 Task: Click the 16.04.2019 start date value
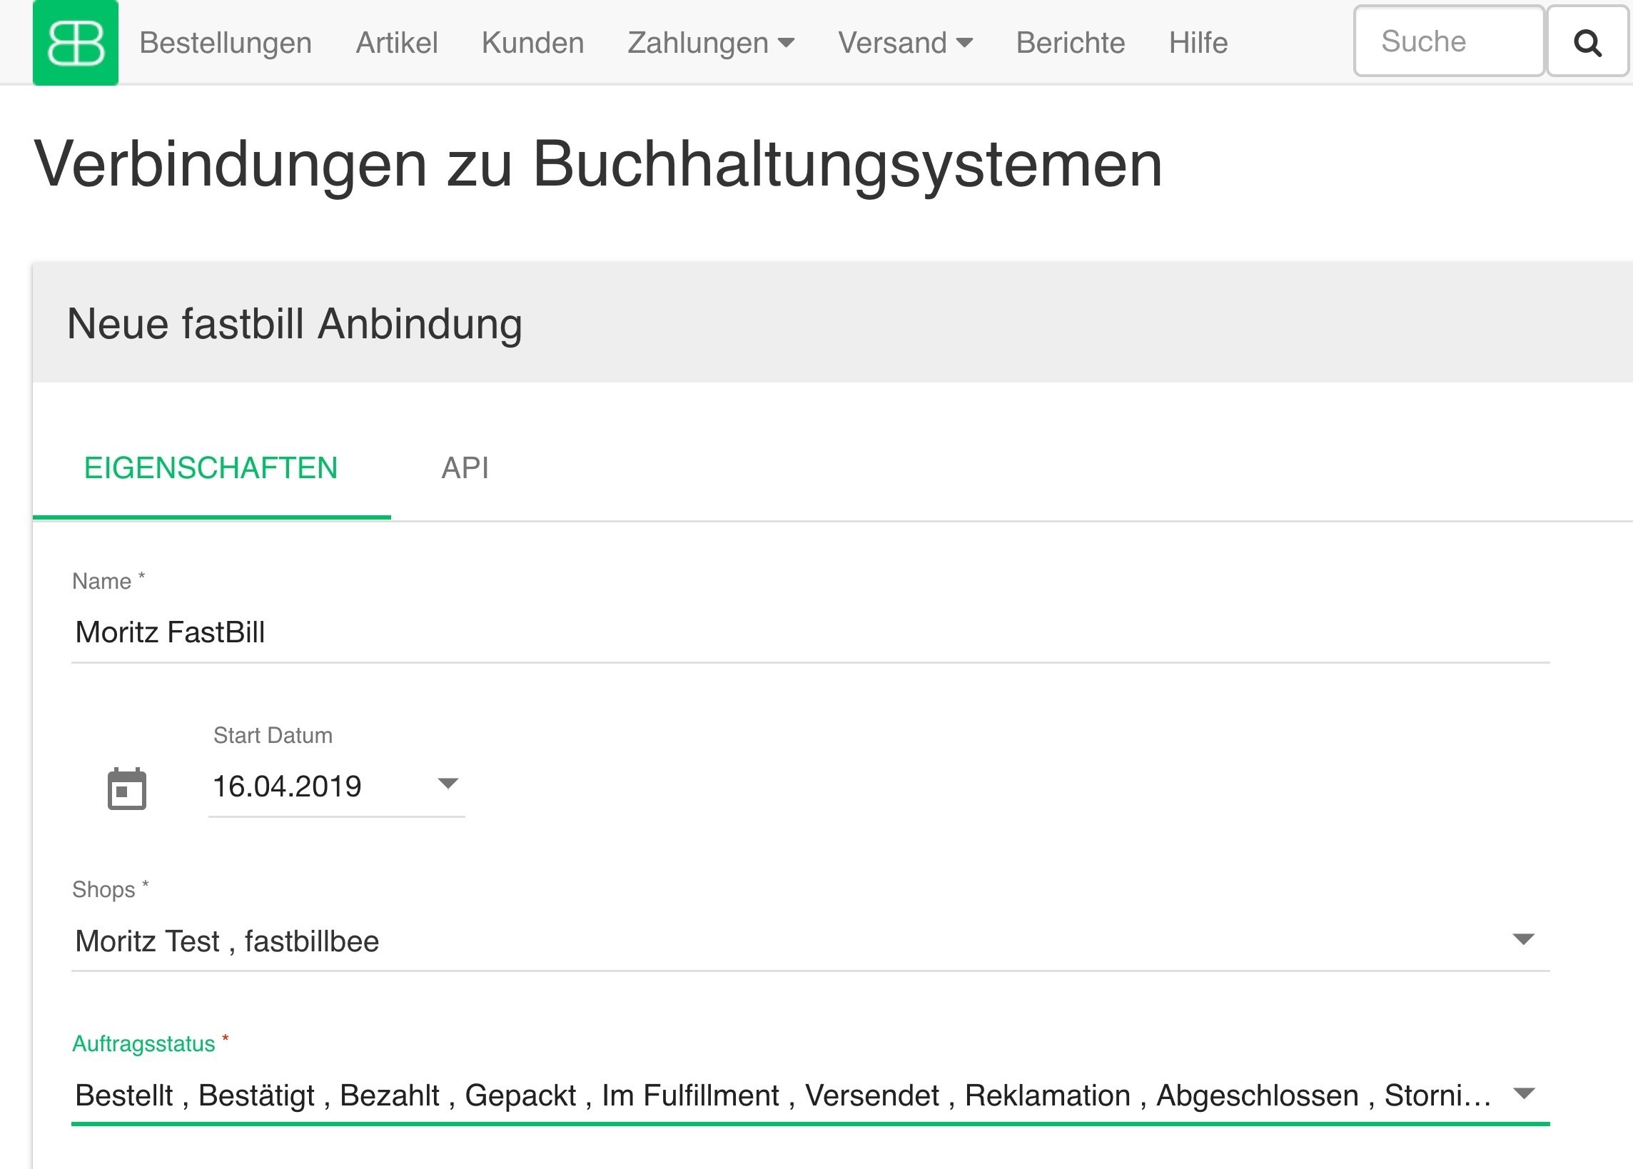(287, 786)
